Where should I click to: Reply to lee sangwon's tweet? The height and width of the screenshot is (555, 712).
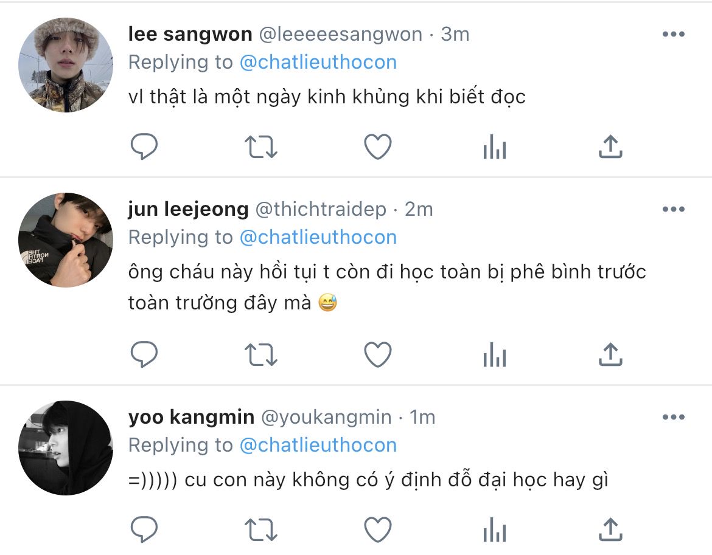click(144, 147)
